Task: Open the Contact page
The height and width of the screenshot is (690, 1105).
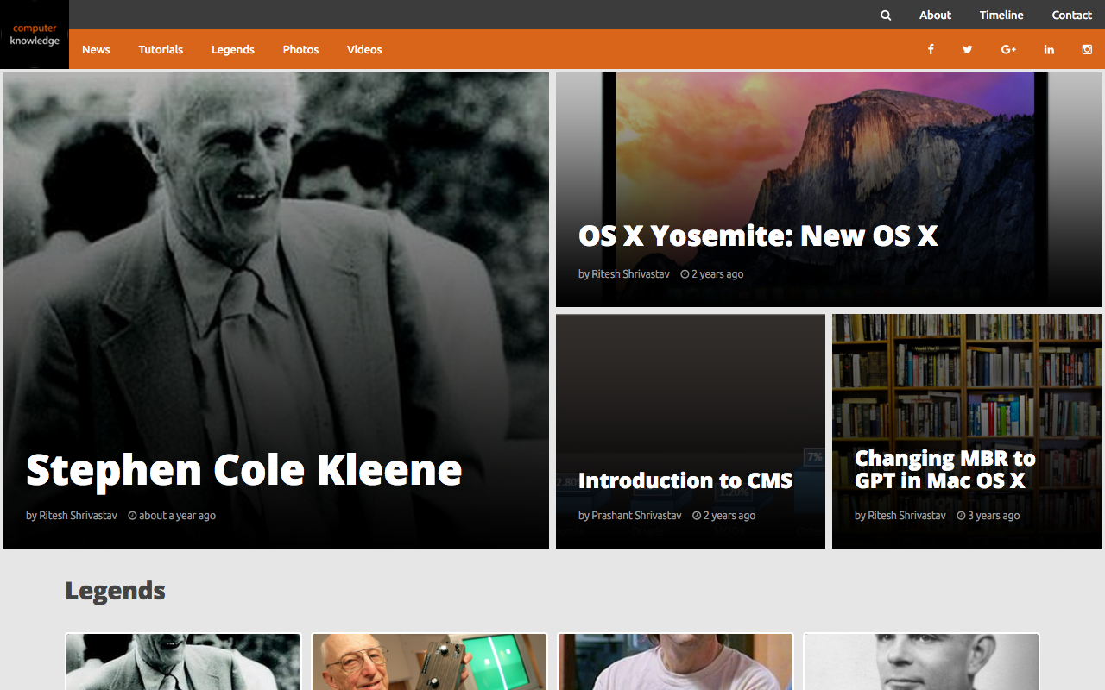Action: [x=1071, y=15]
